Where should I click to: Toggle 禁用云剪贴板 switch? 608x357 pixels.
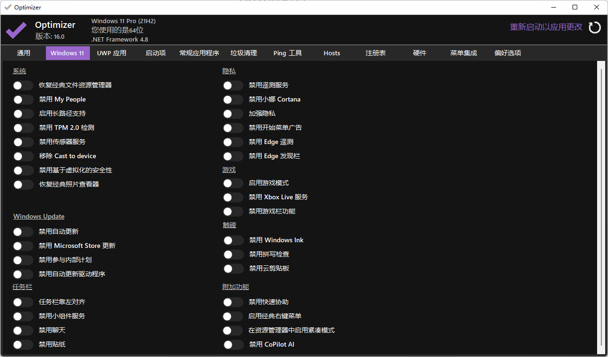click(234, 269)
